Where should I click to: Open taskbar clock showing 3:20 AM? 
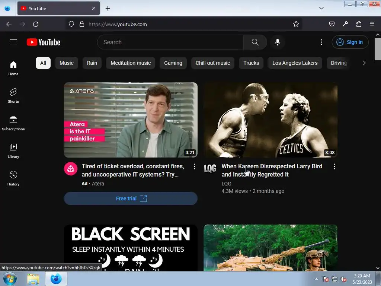362,279
